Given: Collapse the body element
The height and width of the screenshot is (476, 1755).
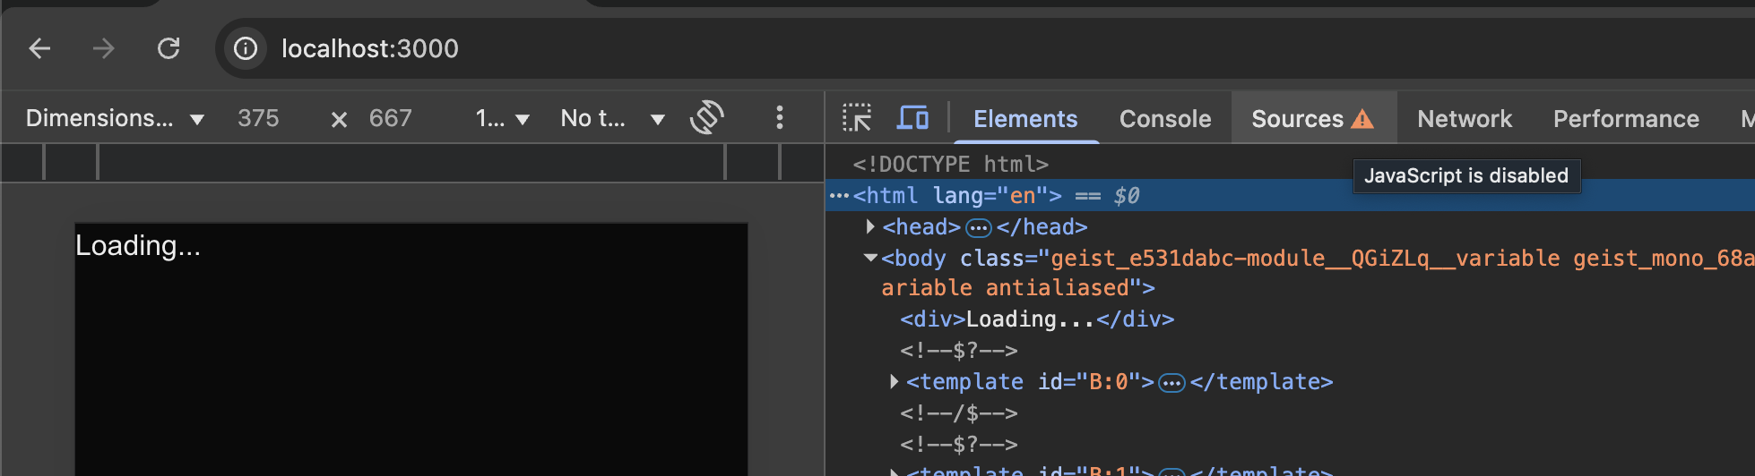Looking at the screenshot, I should coord(870,259).
